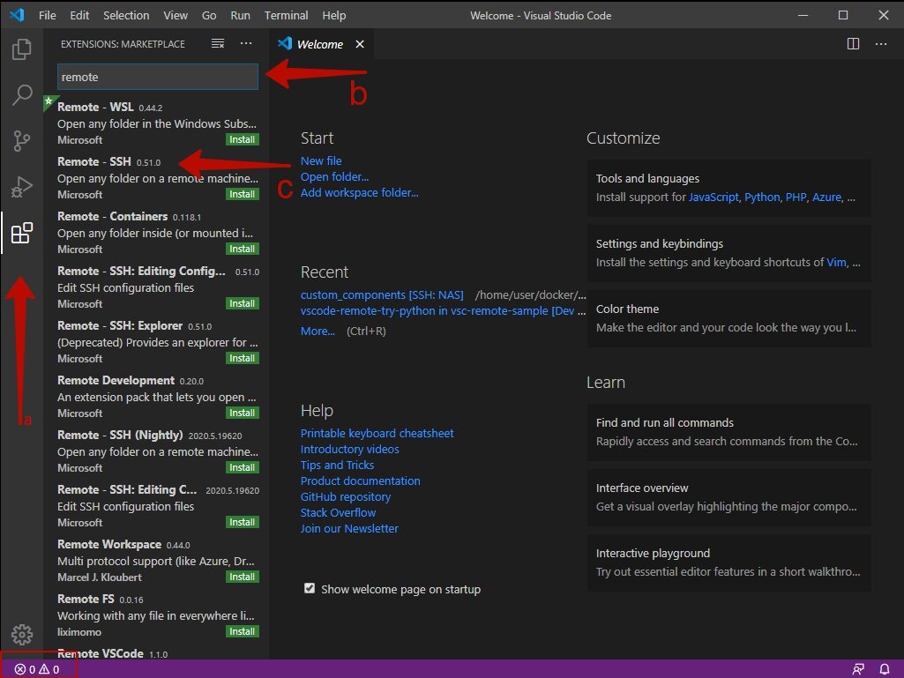
Task: Open the Search view in activity bar
Action: pos(22,94)
